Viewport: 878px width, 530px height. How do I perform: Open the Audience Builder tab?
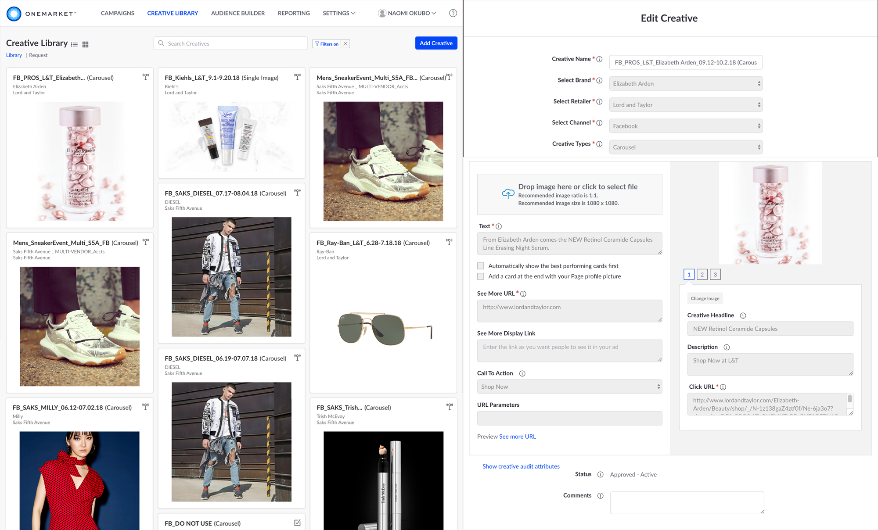coord(238,13)
